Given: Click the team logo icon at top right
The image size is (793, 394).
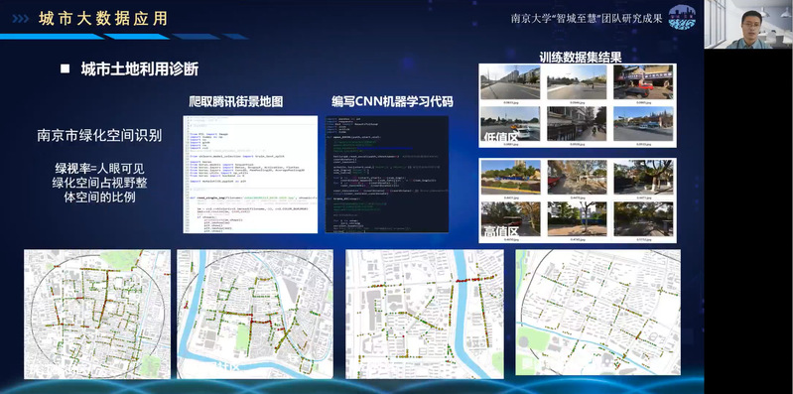Looking at the screenshot, I should point(682,17).
